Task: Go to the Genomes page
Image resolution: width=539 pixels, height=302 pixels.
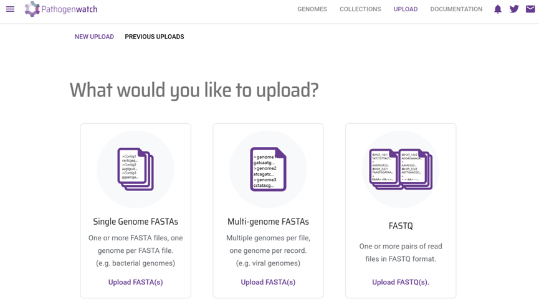Action: 312,9
